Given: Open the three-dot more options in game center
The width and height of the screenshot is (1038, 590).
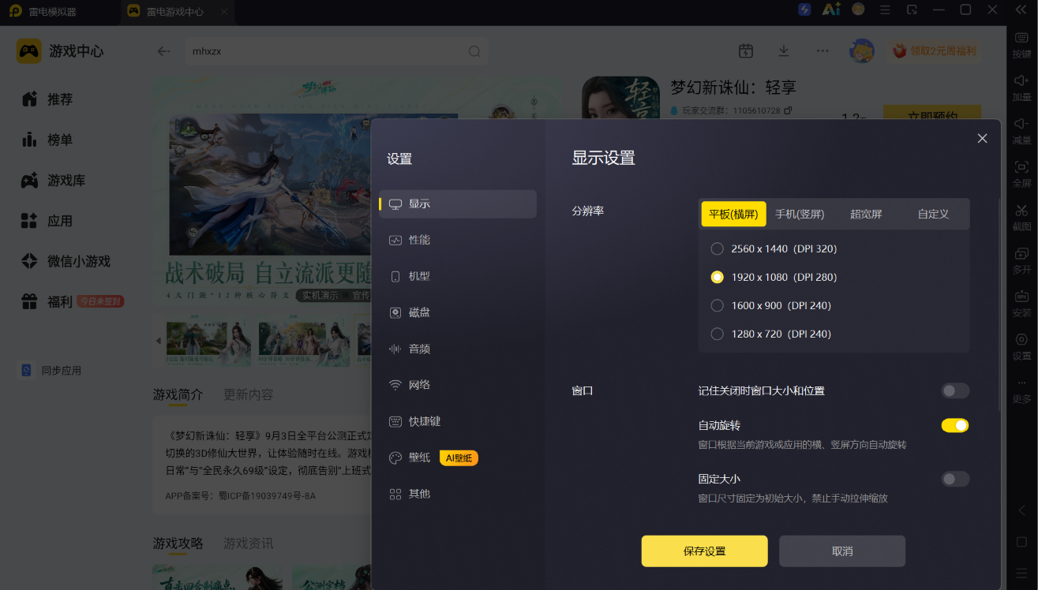Looking at the screenshot, I should (823, 50).
